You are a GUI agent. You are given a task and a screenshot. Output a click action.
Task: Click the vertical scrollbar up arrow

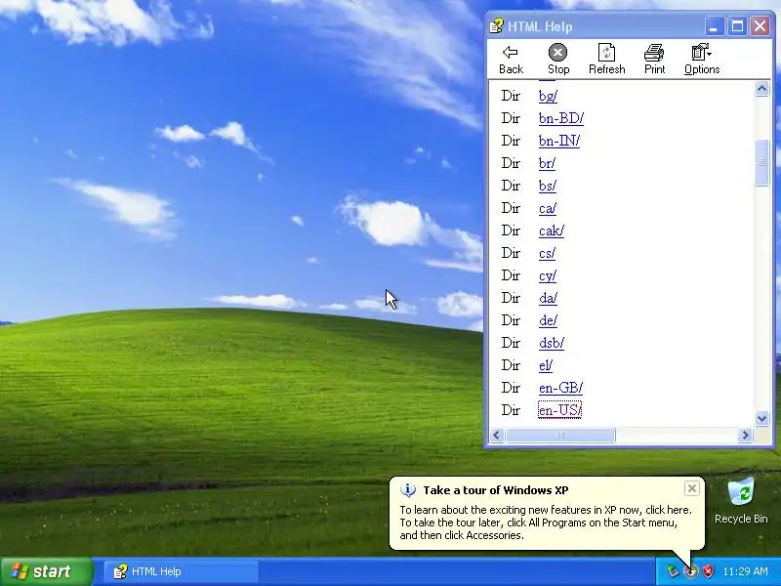[x=761, y=89]
